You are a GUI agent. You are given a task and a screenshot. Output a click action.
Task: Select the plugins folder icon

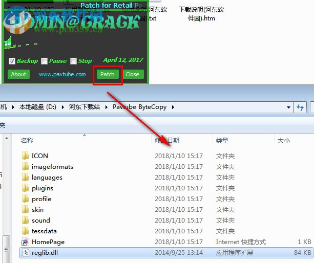[x=26, y=188]
